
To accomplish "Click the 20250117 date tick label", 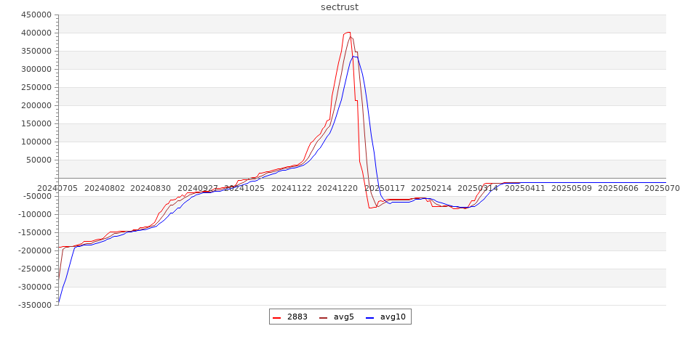I will tap(385, 188).
